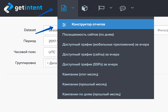
Task: Click the sliders icon beside Конструктор отчетов
Action: point(64,24)
